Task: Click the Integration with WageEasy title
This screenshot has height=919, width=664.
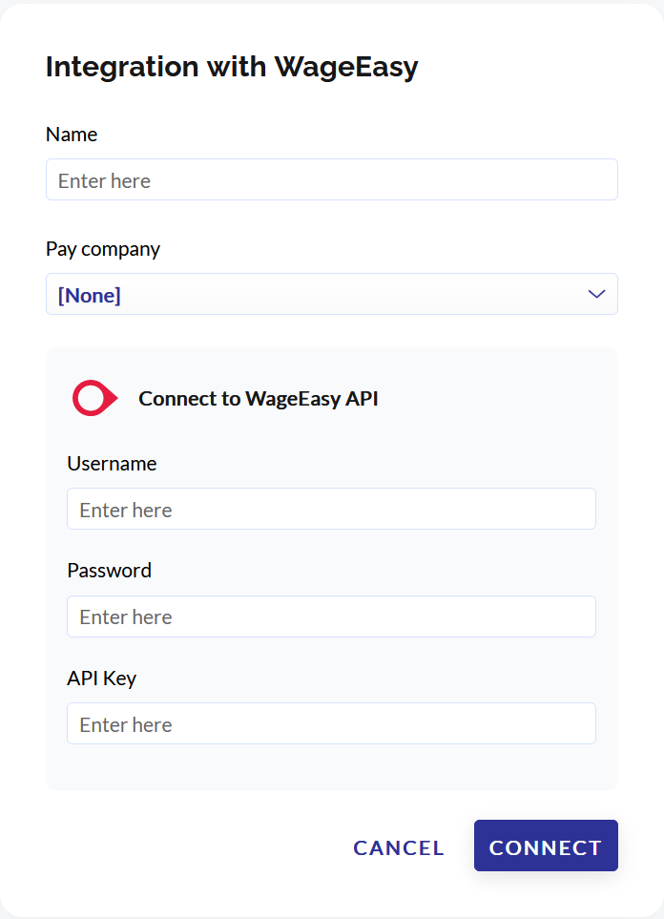Action: [x=232, y=67]
